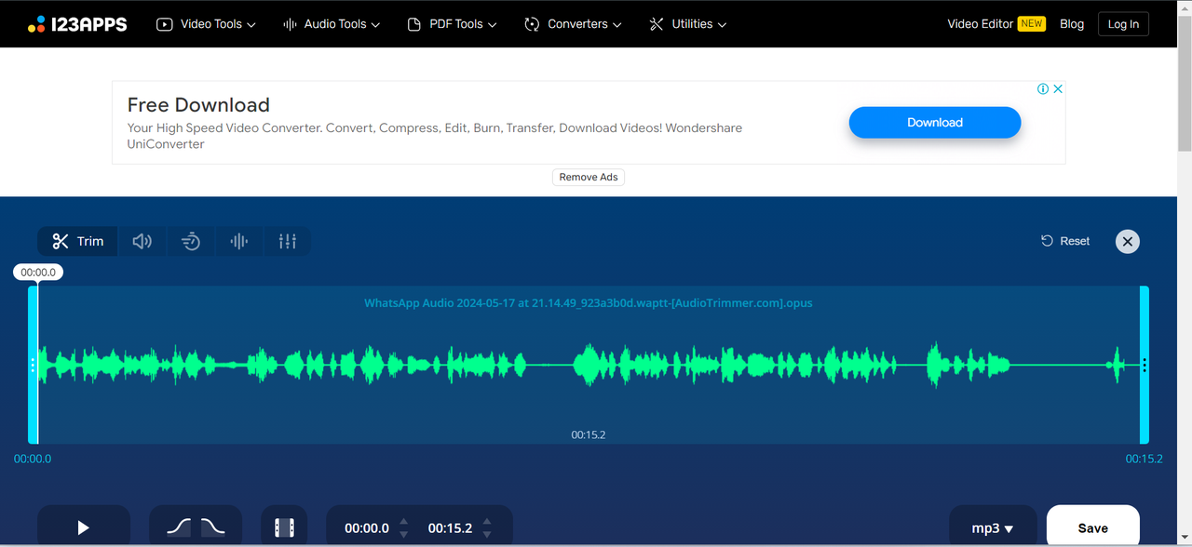The width and height of the screenshot is (1192, 547).
Task: Open the mp3 format dropdown
Action: 993,527
